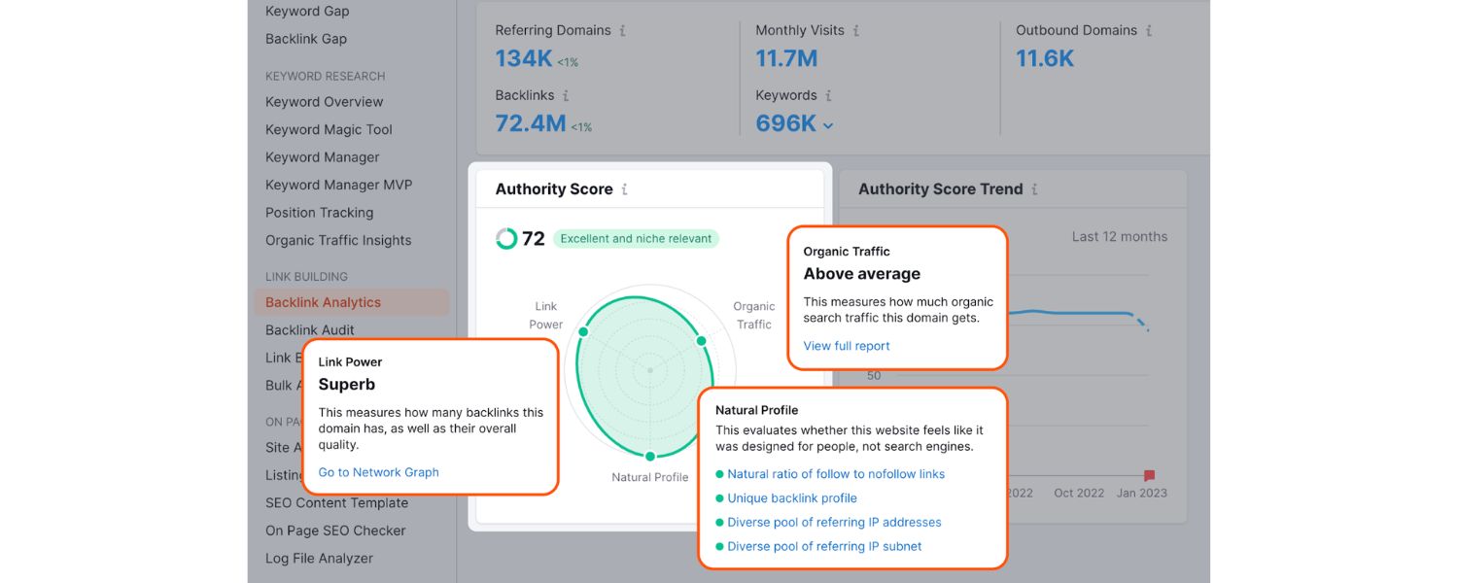Image resolution: width=1458 pixels, height=583 pixels.
Task: Click the Unique backlink profile link
Action: [792, 497]
